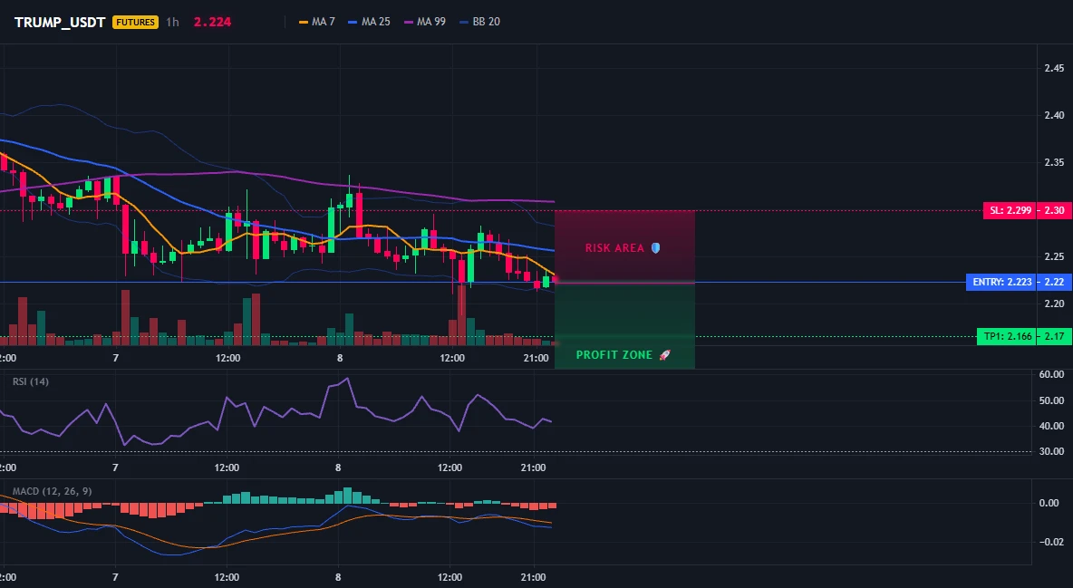Click the ENTRY: 2.223 price label
Viewport: 1073px width, 588px height.
coord(1001,282)
